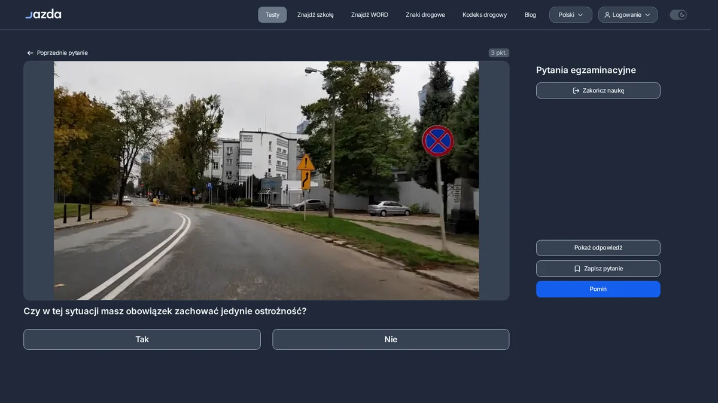
Task: Answer Tak to the question
Action: pos(142,339)
